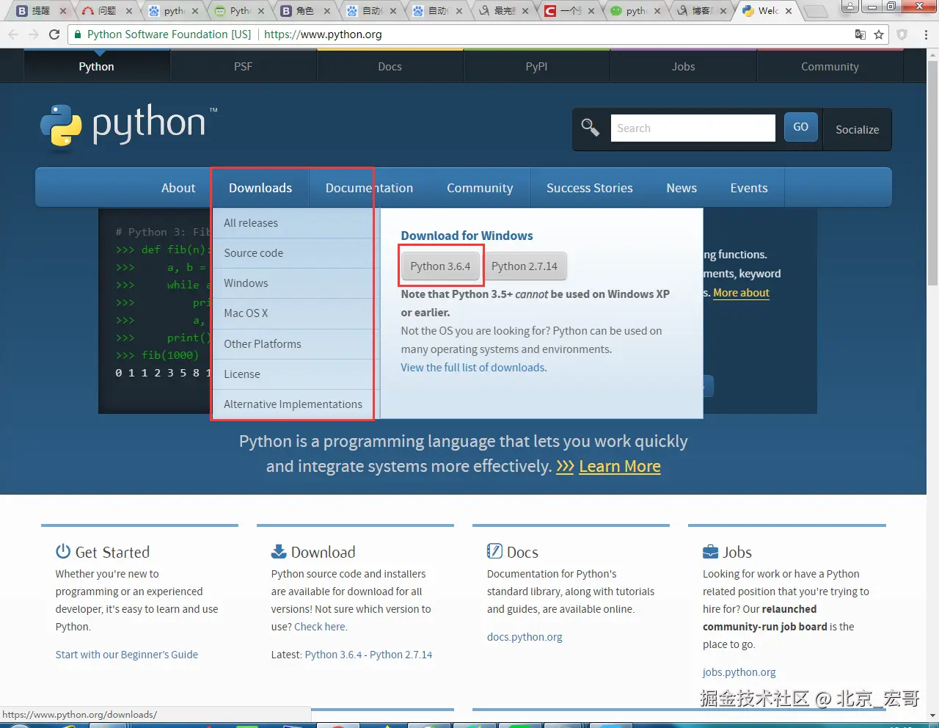The width and height of the screenshot is (939, 728).
Task: Visit the jobs.python.org link
Action: pyautogui.click(x=739, y=672)
